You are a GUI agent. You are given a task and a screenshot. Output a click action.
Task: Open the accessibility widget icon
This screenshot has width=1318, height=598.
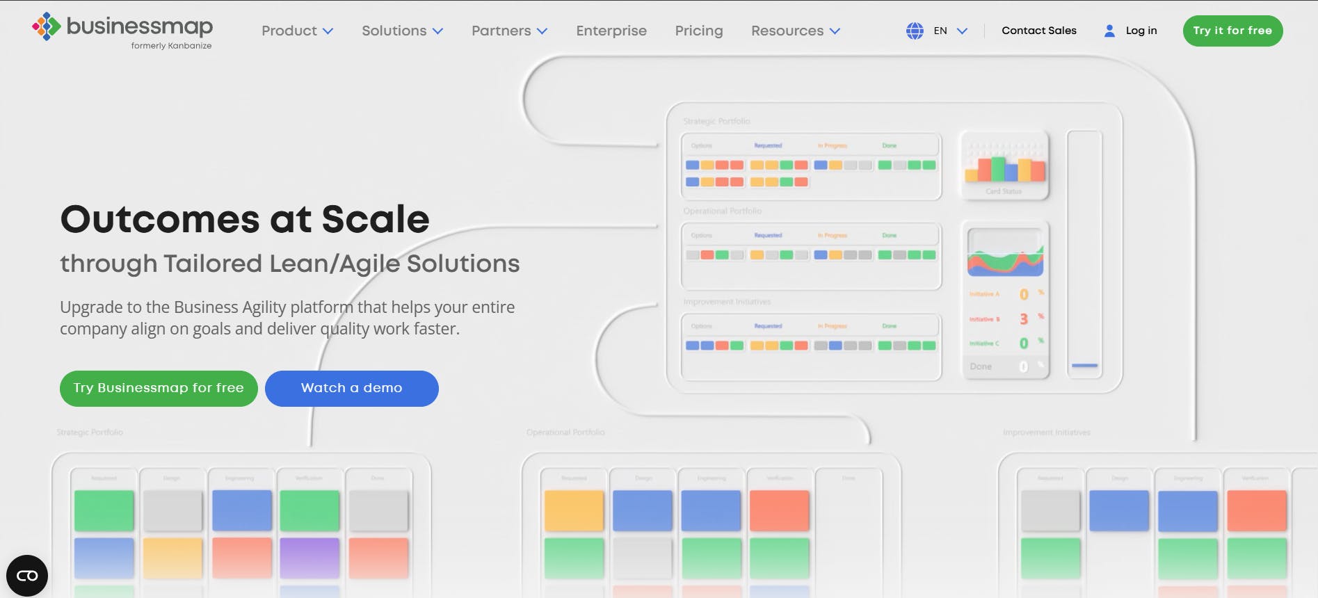(x=27, y=576)
